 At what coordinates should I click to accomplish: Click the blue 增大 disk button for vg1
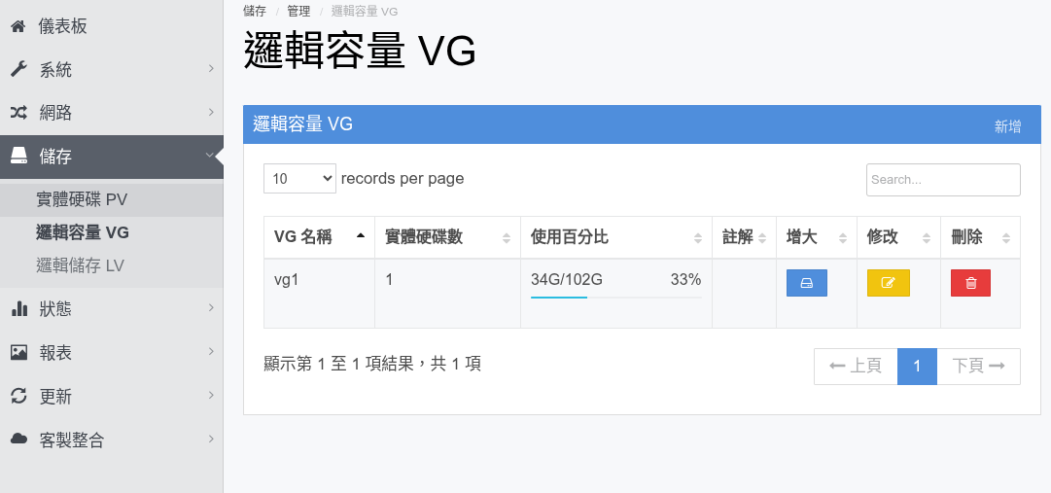(806, 282)
